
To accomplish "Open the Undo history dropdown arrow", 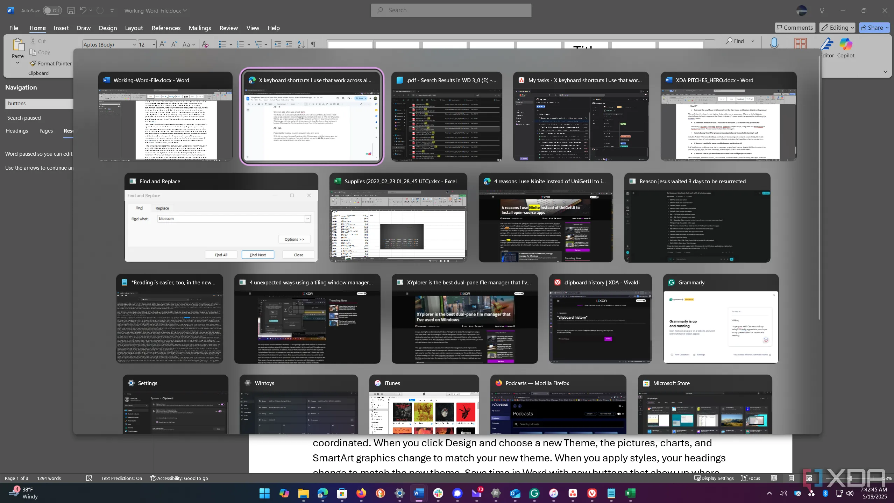I will tap(91, 10).
